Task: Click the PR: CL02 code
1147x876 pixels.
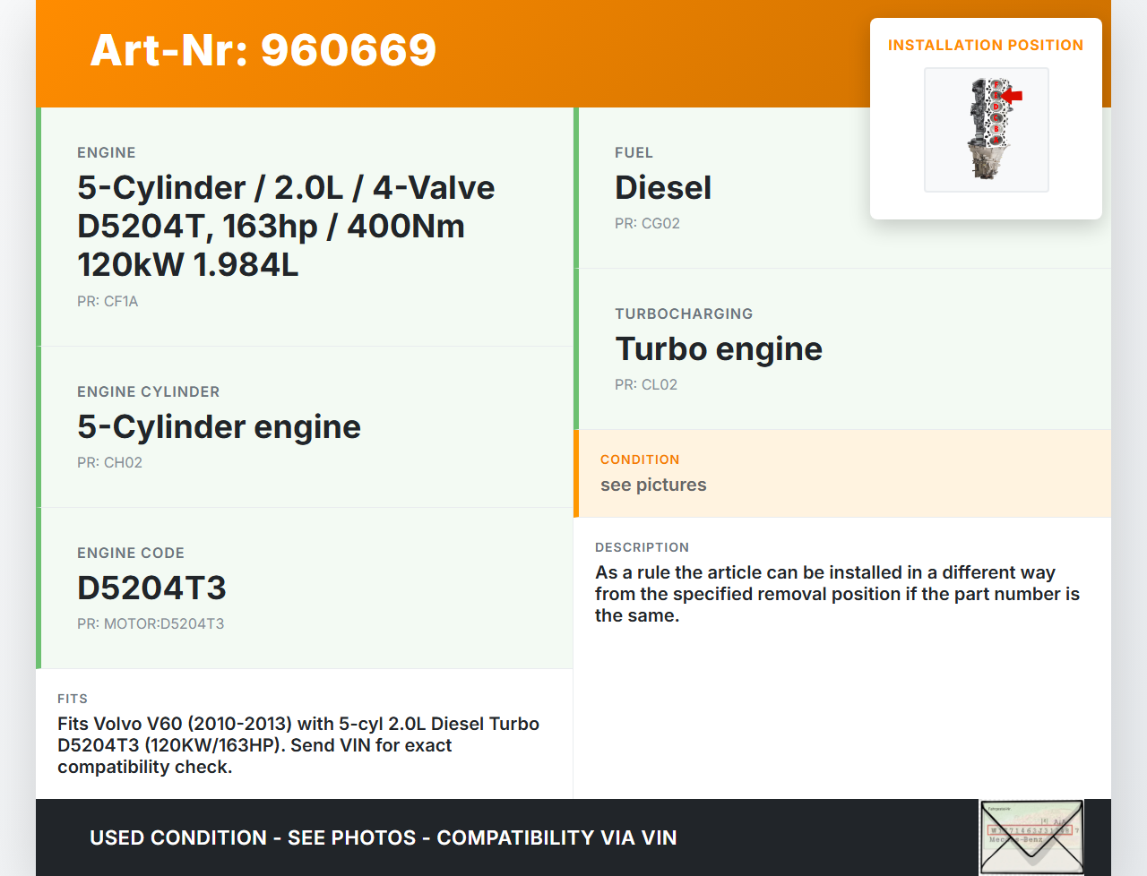Action: coord(646,385)
